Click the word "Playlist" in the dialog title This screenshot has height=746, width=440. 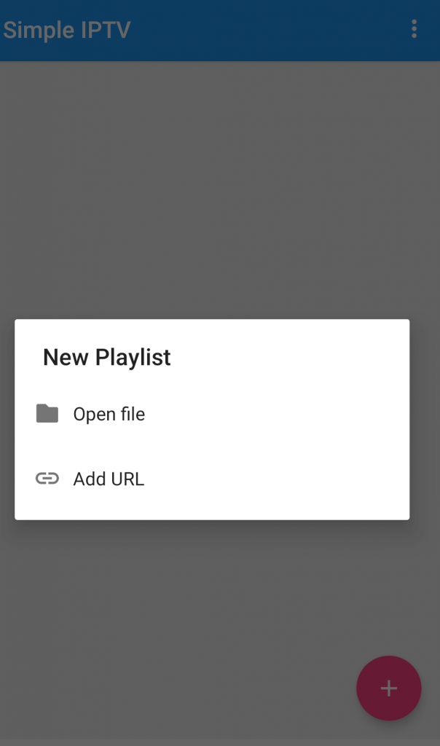[133, 357]
